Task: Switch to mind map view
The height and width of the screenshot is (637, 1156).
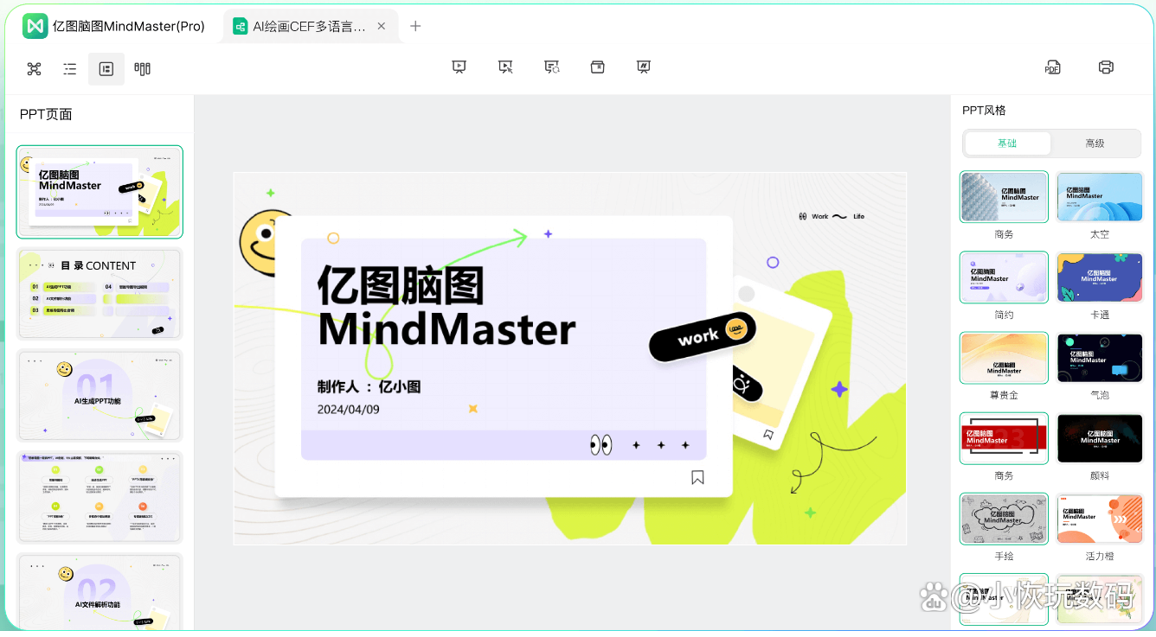Action: tap(34, 68)
